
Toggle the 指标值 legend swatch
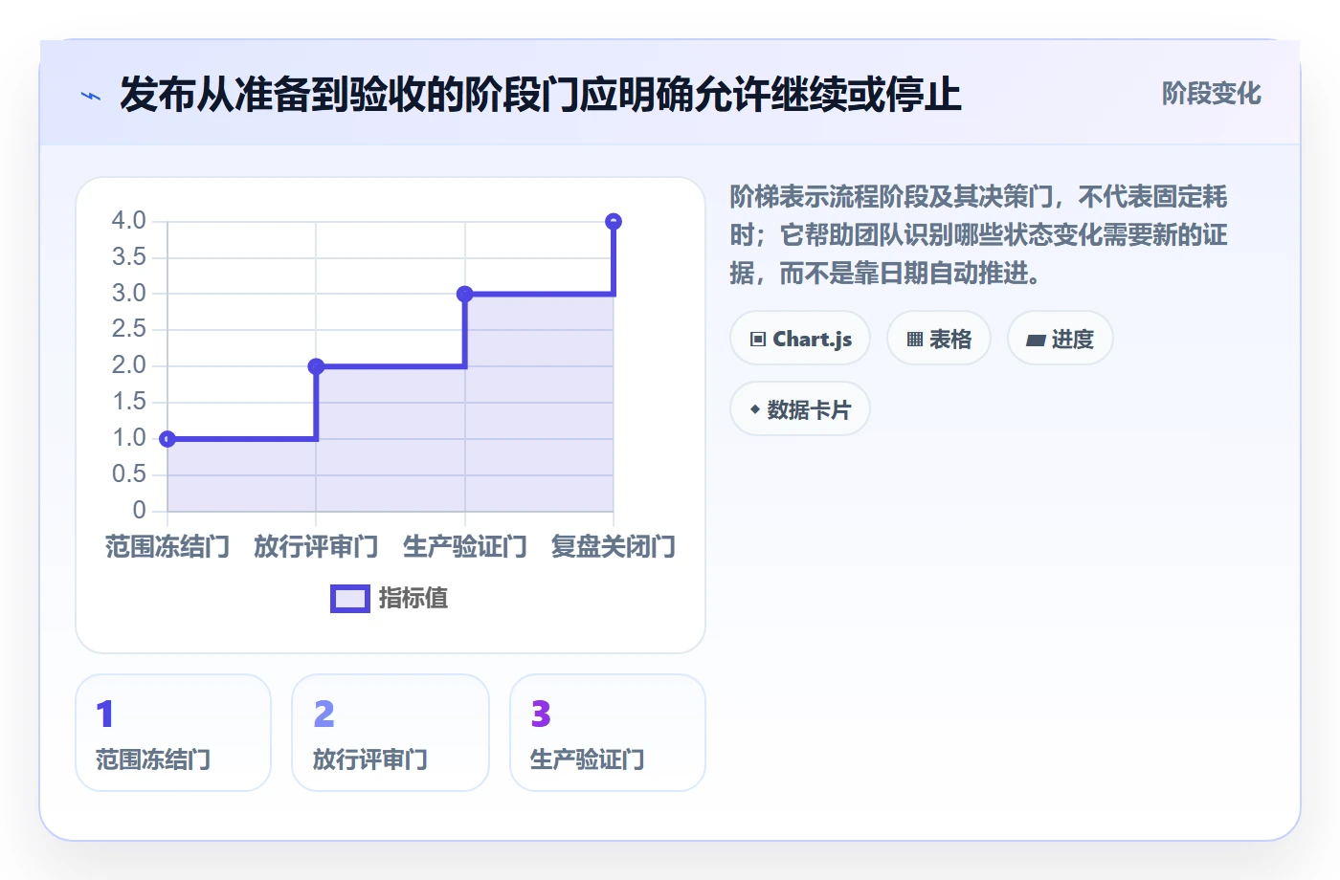[x=350, y=599]
